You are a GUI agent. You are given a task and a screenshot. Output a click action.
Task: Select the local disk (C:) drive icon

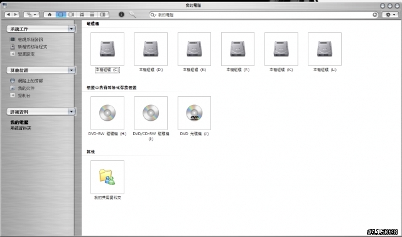(x=107, y=49)
